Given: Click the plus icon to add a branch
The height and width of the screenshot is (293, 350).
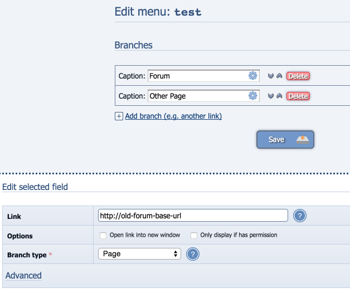Looking at the screenshot, I should pyautogui.click(x=119, y=116).
